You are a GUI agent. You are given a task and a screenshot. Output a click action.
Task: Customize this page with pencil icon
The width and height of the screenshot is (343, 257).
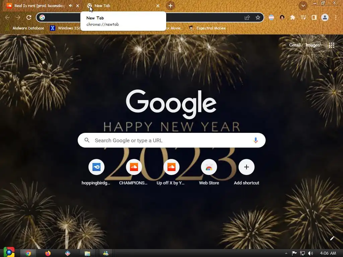click(x=332, y=238)
